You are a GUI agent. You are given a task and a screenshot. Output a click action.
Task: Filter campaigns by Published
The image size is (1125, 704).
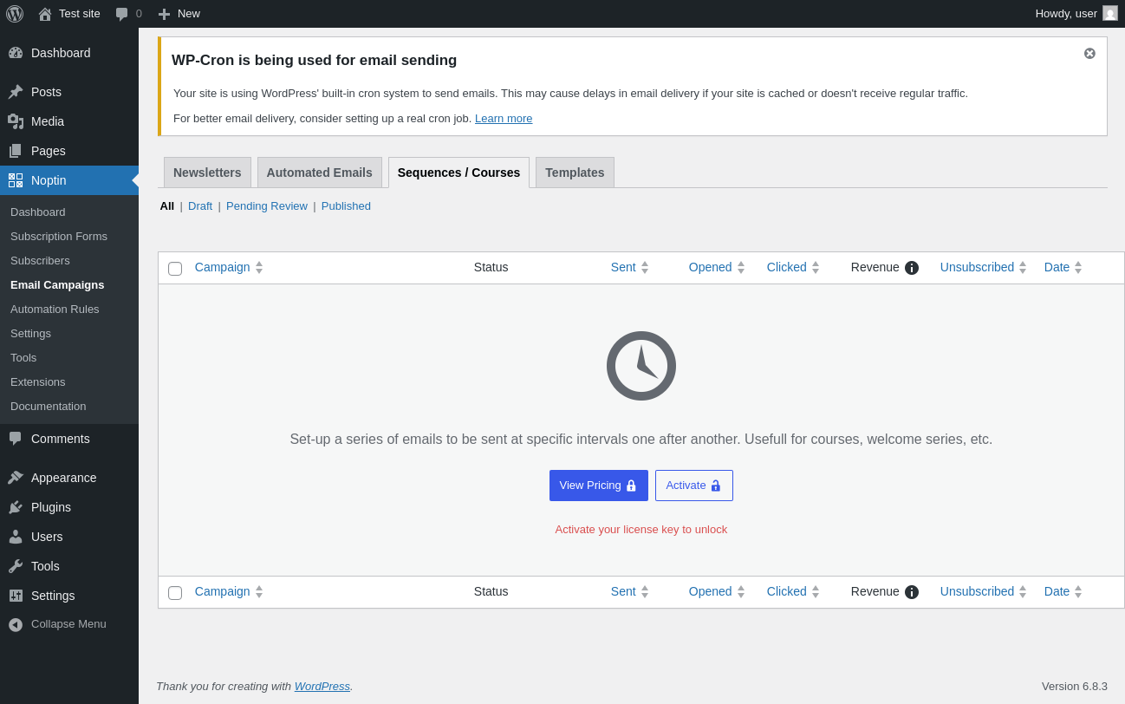tap(346, 206)
